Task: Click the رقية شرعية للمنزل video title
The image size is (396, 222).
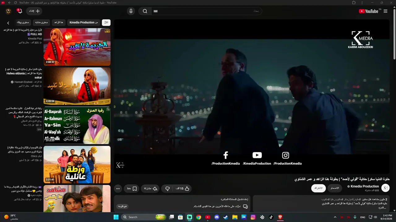Action: tap(24, 113)
